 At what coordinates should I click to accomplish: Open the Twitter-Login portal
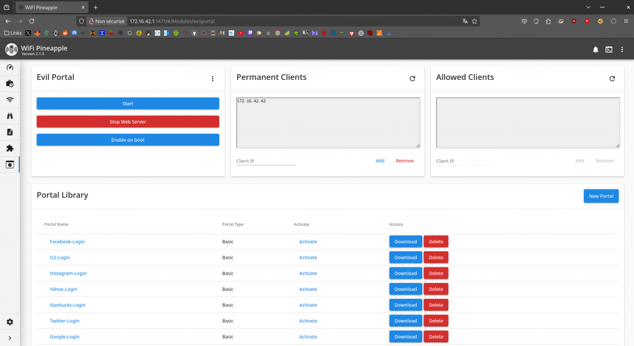[x=64, y=321]
